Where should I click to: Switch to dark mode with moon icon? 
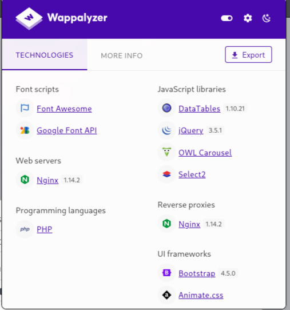tap(267, 18)
